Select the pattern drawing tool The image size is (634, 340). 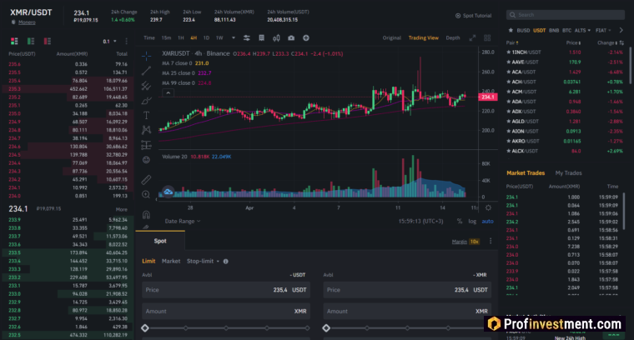click(x=146, y=130)
